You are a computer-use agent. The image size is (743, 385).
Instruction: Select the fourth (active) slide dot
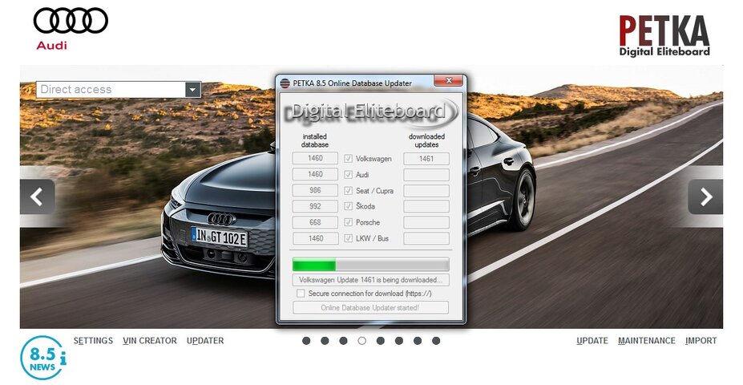click(362, 340)
